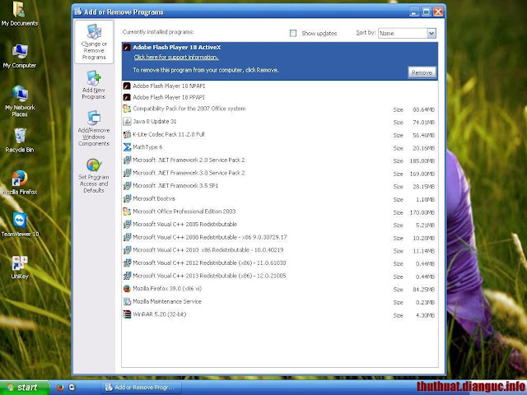Select UniKey desktop shortcut
Viewport: 527px width, 395px height.
20,267
